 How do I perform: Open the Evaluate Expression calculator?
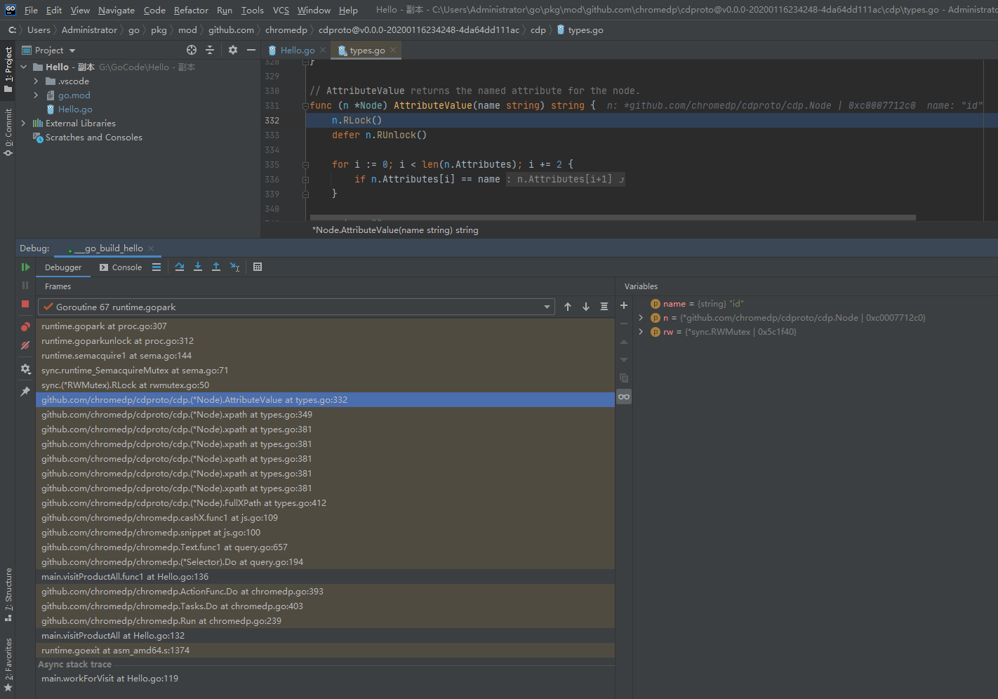point(258,267)
